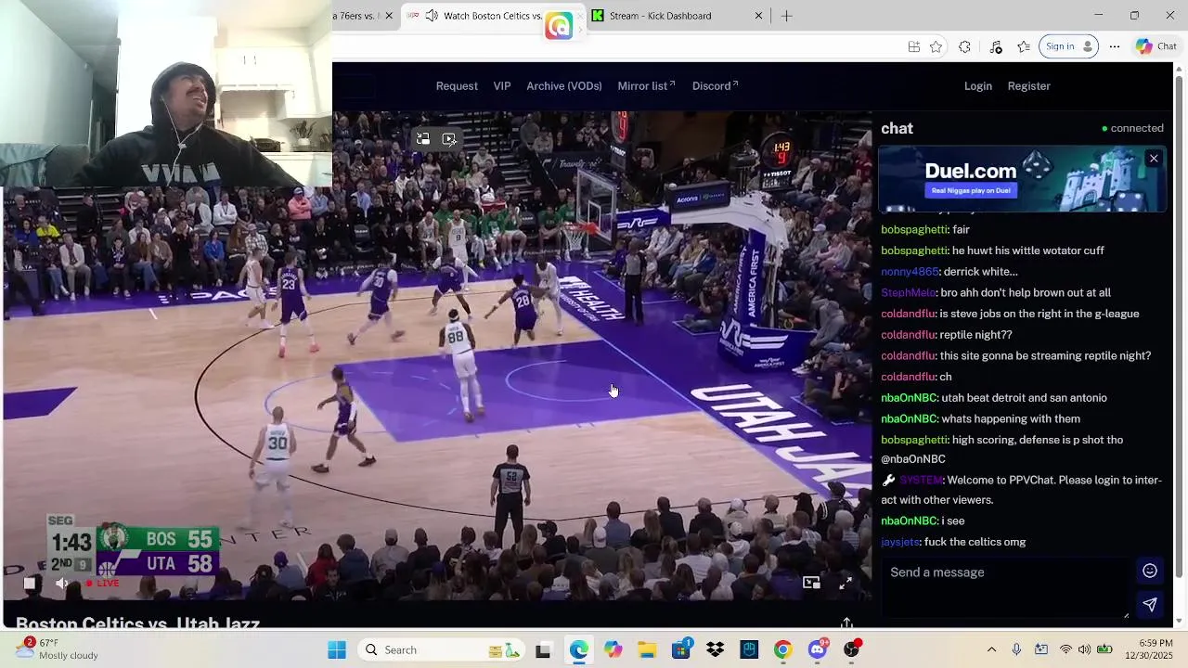Open picture-in-picture from the player controls
Image resolution: width=1188 pixels, height=668 pixels.
pos(811,583)
